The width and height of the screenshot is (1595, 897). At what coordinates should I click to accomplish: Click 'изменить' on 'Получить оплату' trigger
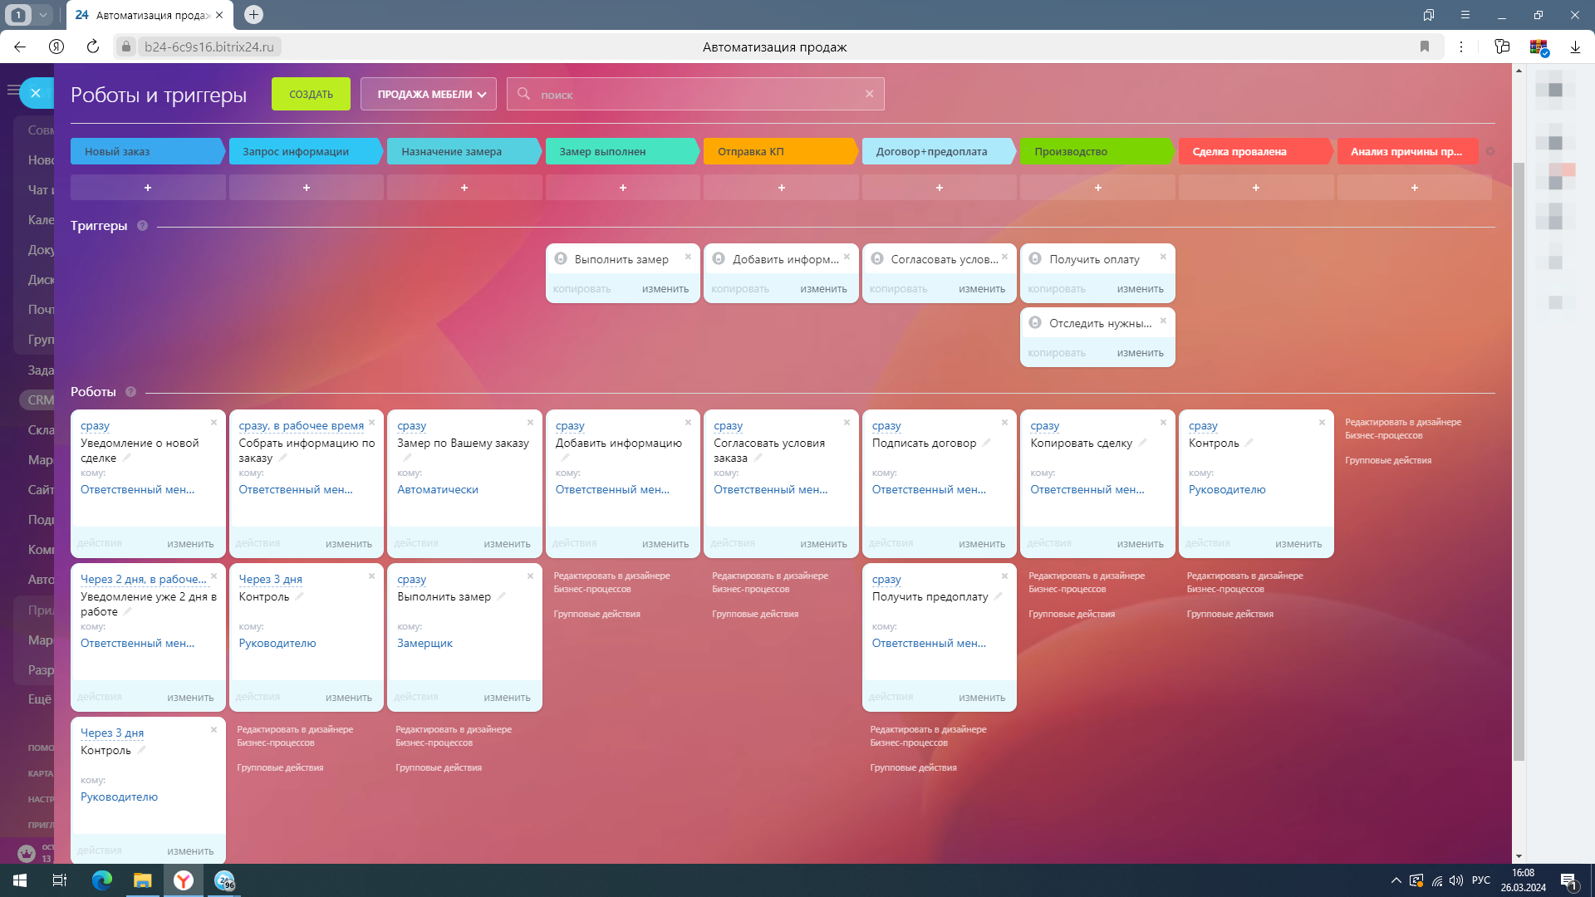(1140, 289)
